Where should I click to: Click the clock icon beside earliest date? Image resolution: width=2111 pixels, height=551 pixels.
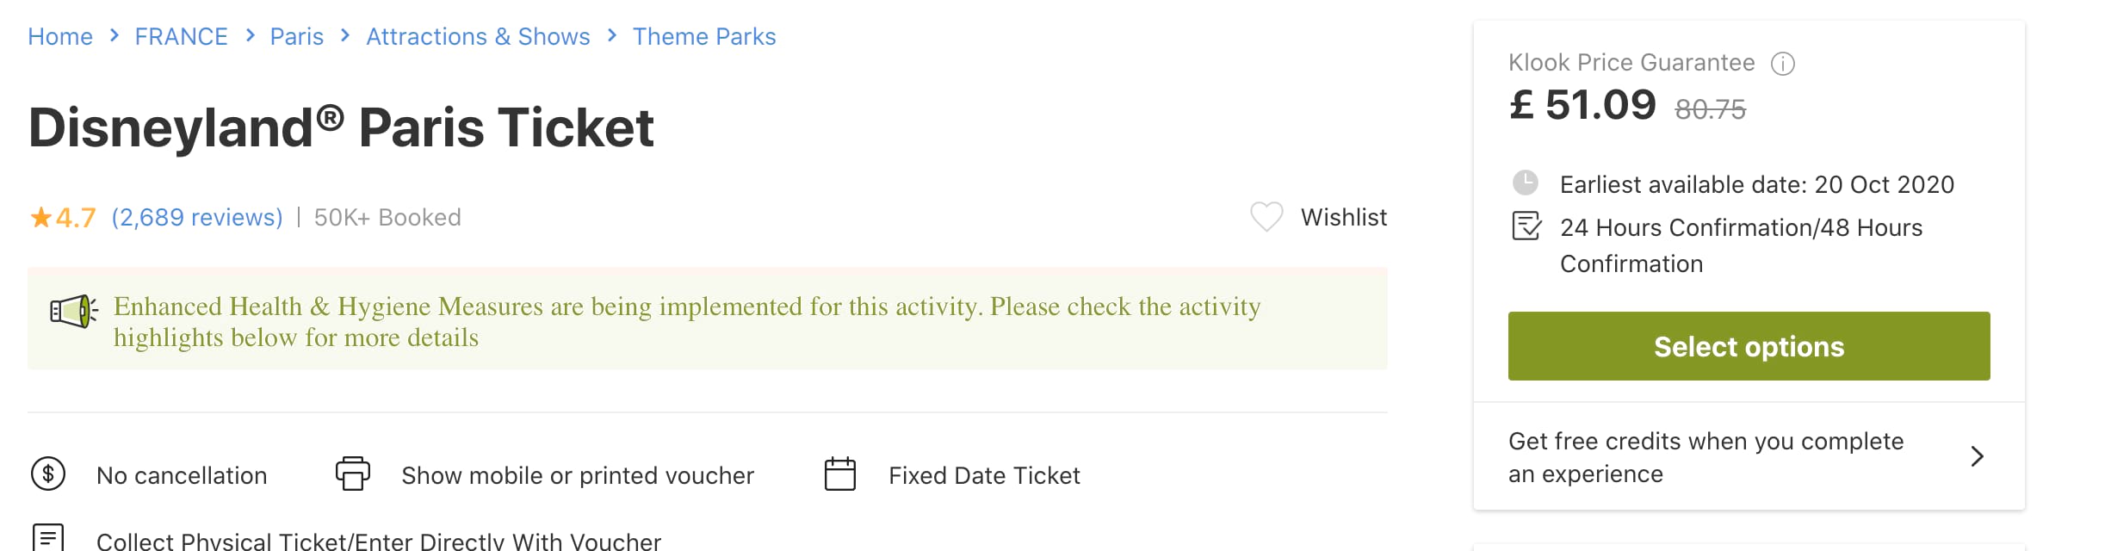click(1526, 183)
